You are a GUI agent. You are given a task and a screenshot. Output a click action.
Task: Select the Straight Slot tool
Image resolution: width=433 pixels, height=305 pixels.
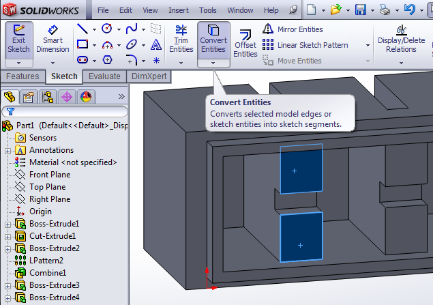tap(83, 59)
